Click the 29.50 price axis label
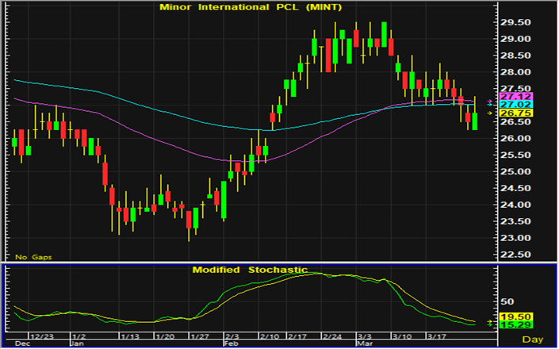Screen dimensions: 559x349 coord(515,22)
